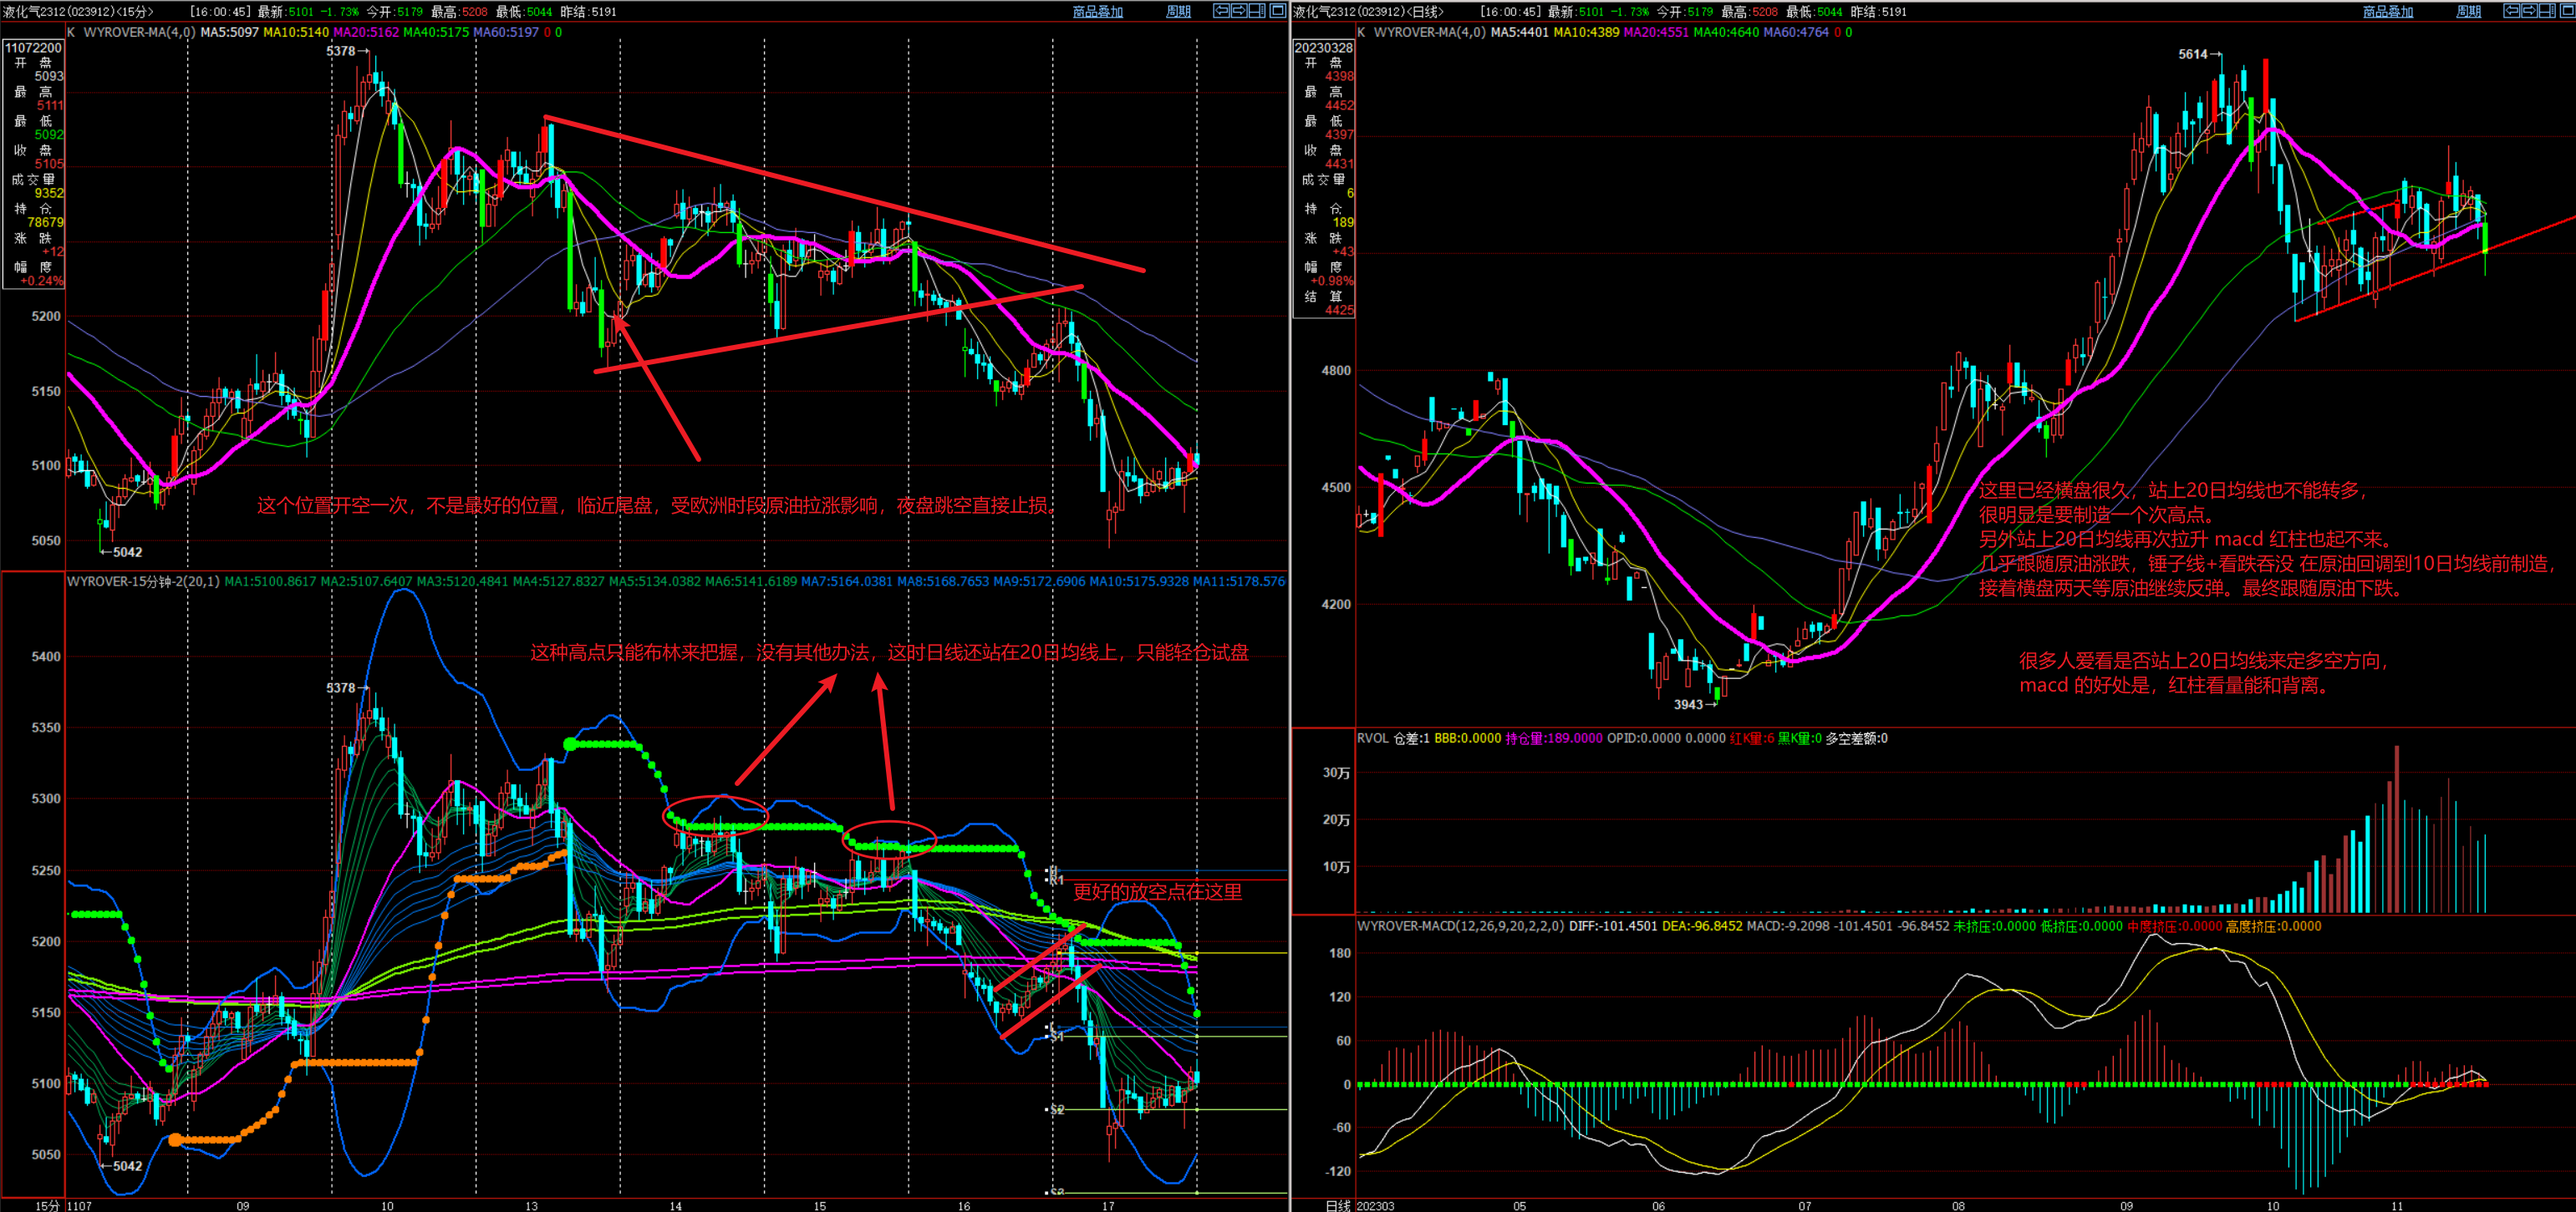Click left arrow icon in daily chart header
The width and height of the screenshot is (2576, 1212).
point(2511,11)
